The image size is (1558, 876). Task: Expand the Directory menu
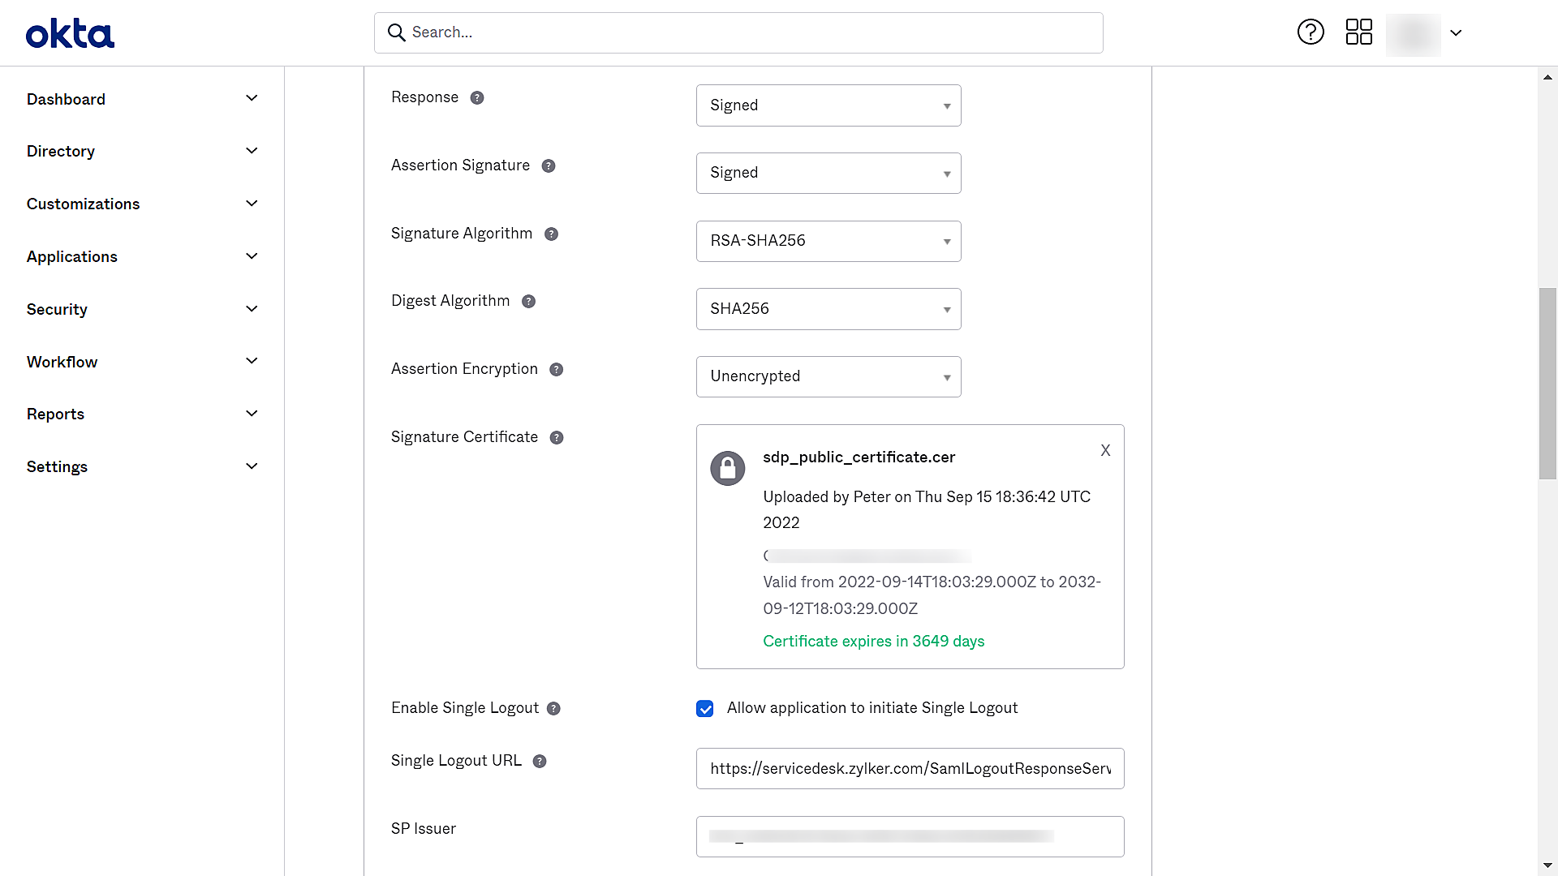click(x=142, y=152)
